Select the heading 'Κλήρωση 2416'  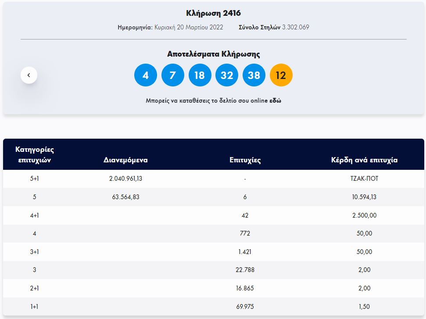pos(213,13)
